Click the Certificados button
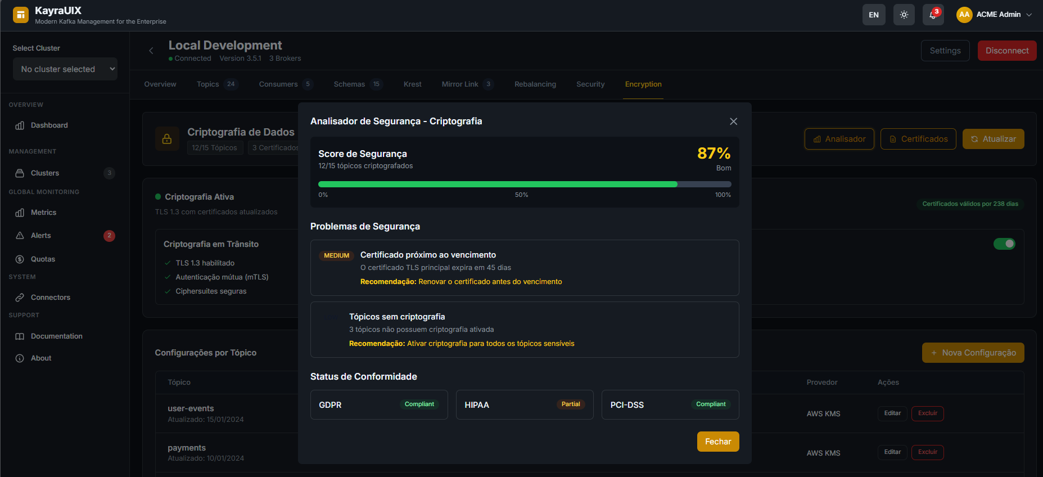The height and width of the screenshot is (477, 1043). (918, 139)
